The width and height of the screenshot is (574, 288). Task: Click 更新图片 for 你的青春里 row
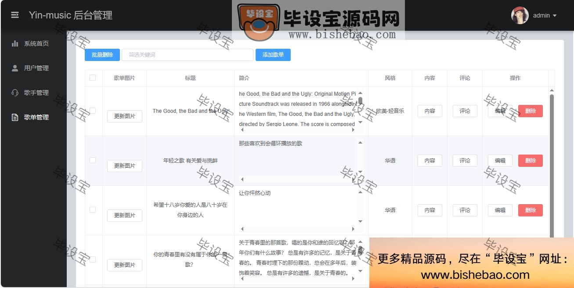pos(125,265)
